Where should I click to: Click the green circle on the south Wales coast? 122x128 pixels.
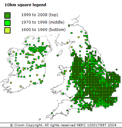click(x=63, y=94)
